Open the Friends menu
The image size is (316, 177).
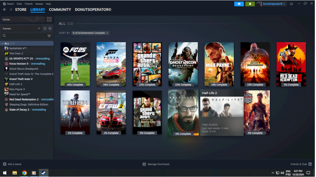tap(28, 4)
